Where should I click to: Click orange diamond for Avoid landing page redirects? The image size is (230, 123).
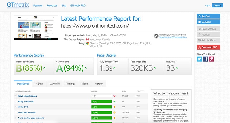click(114, 118)
